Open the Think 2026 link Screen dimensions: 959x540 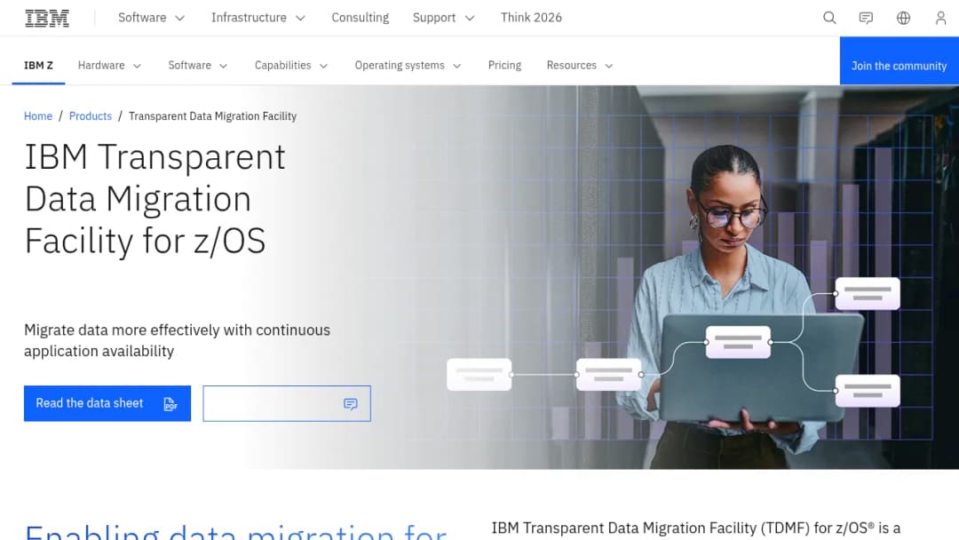[531, 18]
